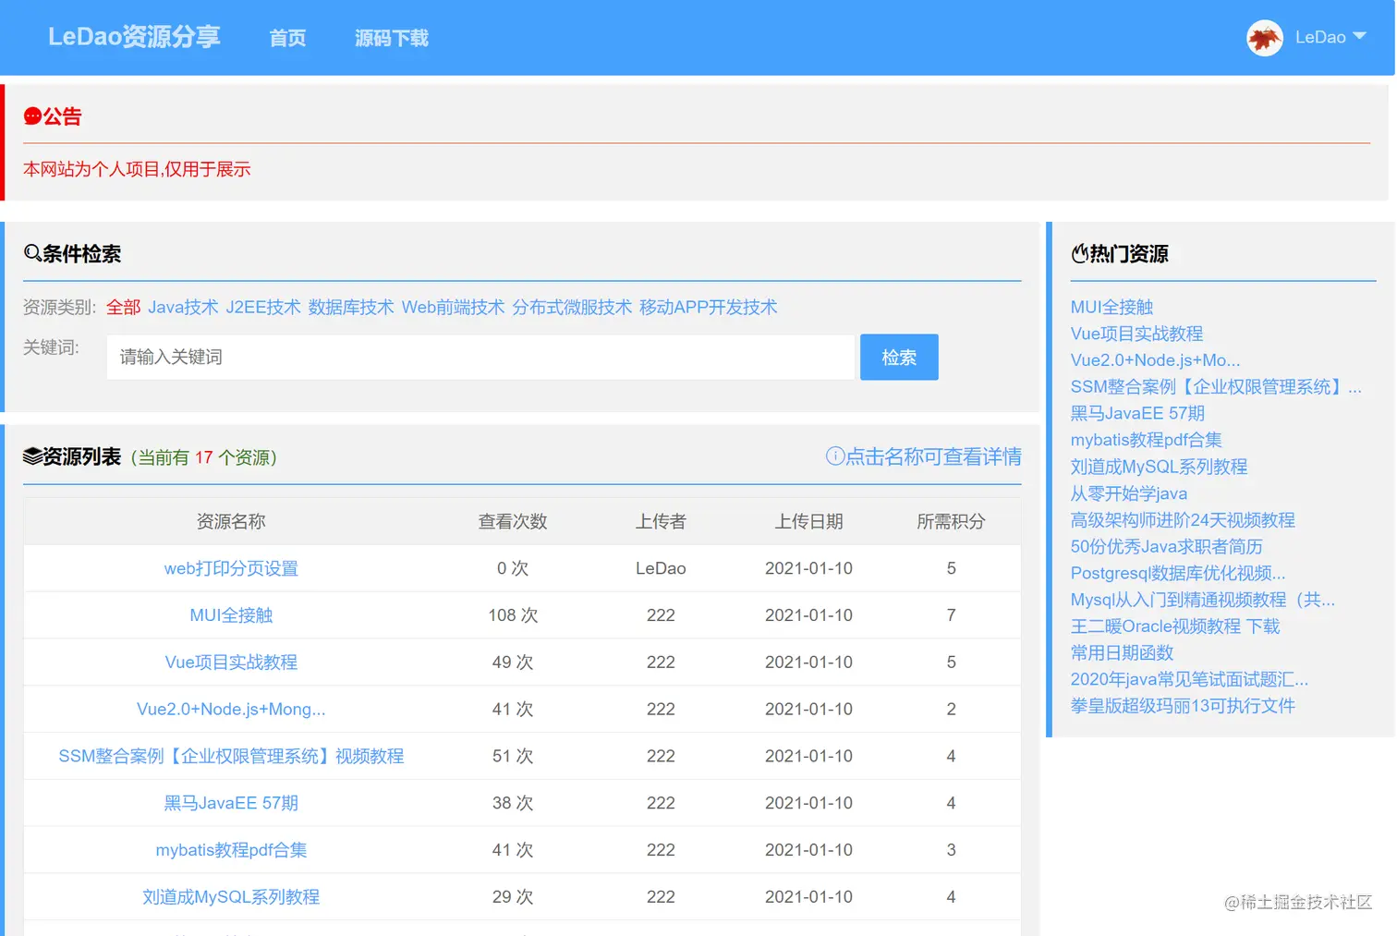Open hot resource 刘道成MySQL系列教程 in sidebar
1397x936 pixels.
(x=1159, y=467)
